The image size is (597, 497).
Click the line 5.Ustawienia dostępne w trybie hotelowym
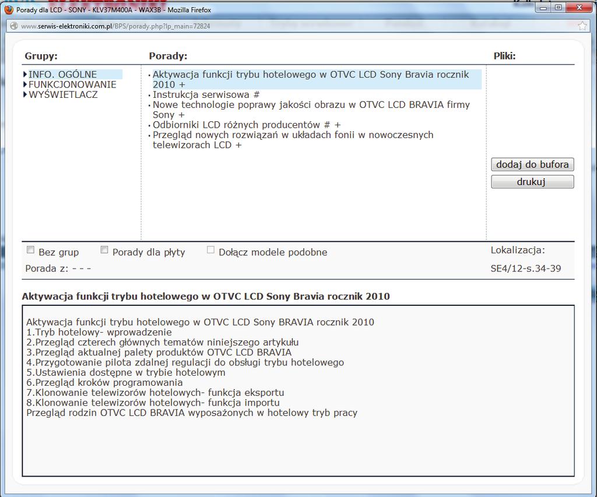click(126, 372)
